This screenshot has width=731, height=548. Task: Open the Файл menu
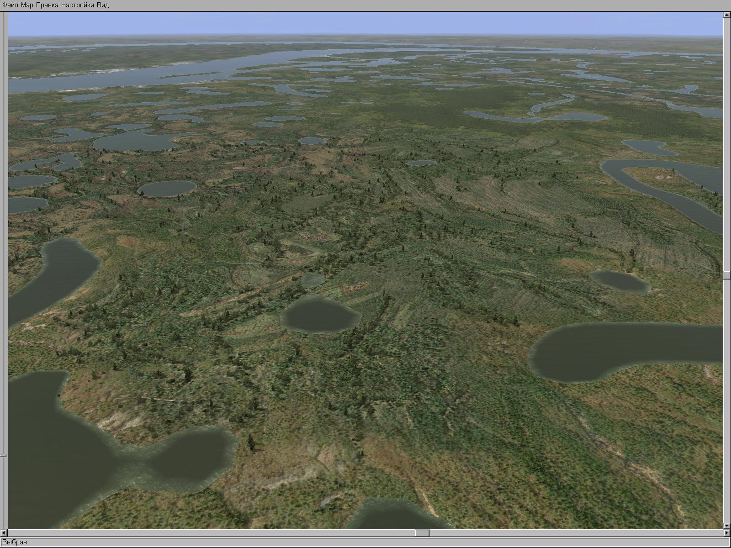click(x=11, y=5)
